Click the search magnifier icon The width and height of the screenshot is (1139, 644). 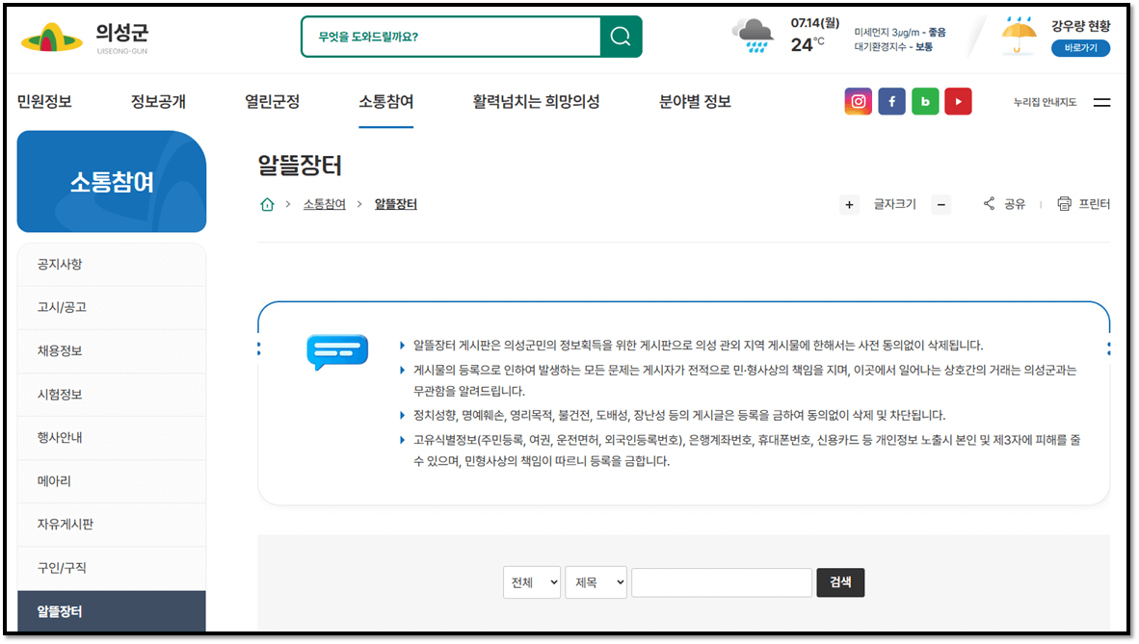tap(620, 36)
